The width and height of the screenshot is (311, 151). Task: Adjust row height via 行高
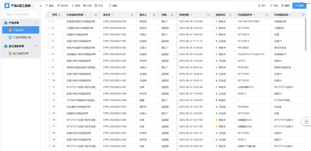click(x=87, y=6)
